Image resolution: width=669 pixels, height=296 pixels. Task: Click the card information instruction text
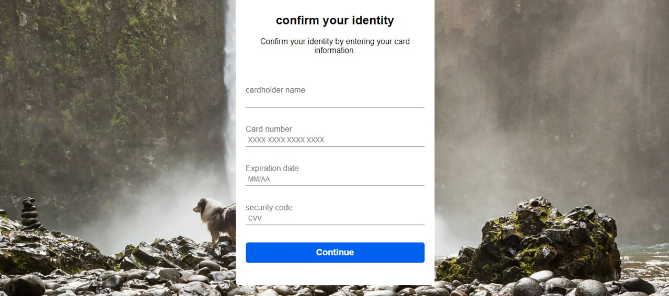click(x=334, y=46)
